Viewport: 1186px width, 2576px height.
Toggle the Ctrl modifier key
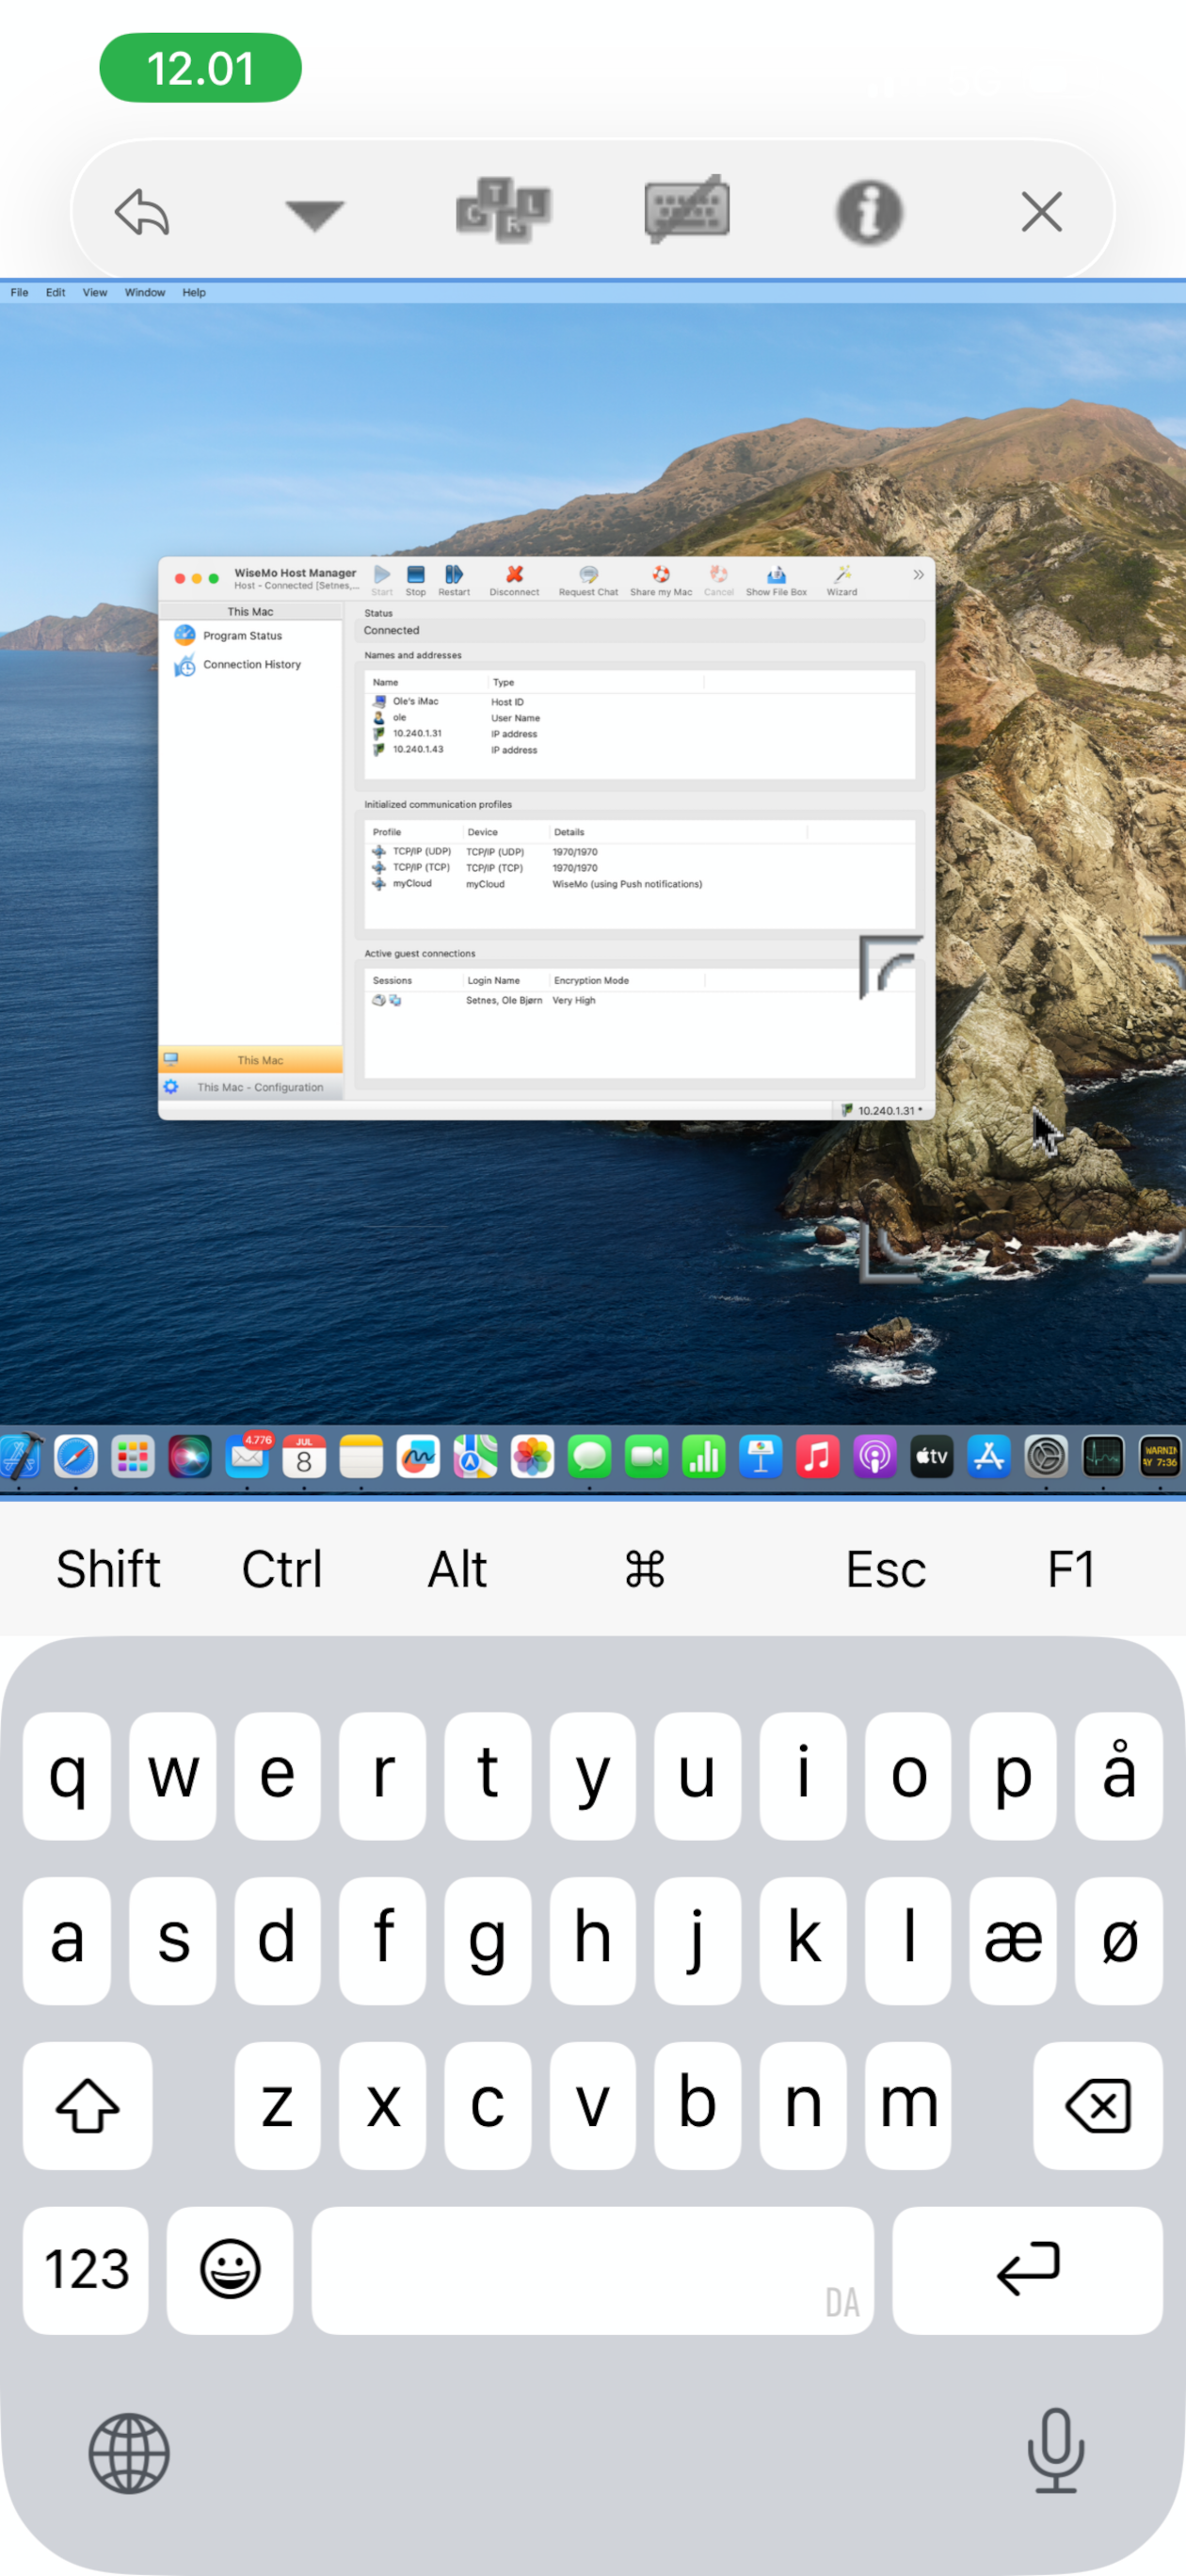tap(282, 1569)
